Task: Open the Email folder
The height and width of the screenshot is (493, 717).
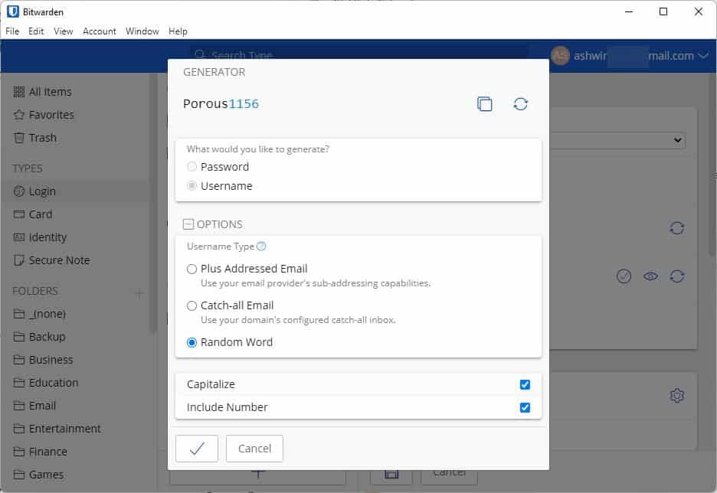Action: pos(42,405)
